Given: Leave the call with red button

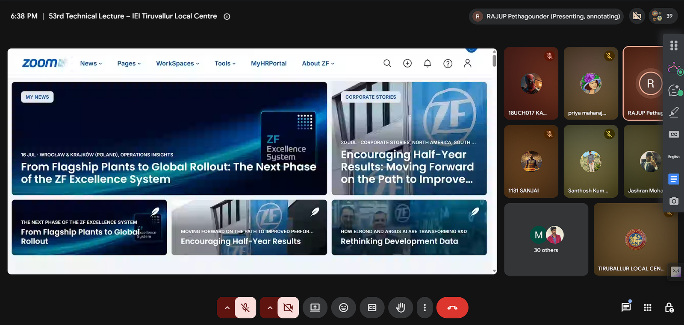Looking at the screenshot, I should (452, 307).
